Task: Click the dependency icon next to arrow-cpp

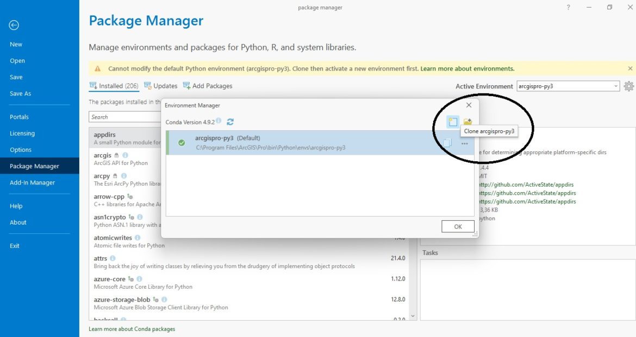Action: point(130,196)
